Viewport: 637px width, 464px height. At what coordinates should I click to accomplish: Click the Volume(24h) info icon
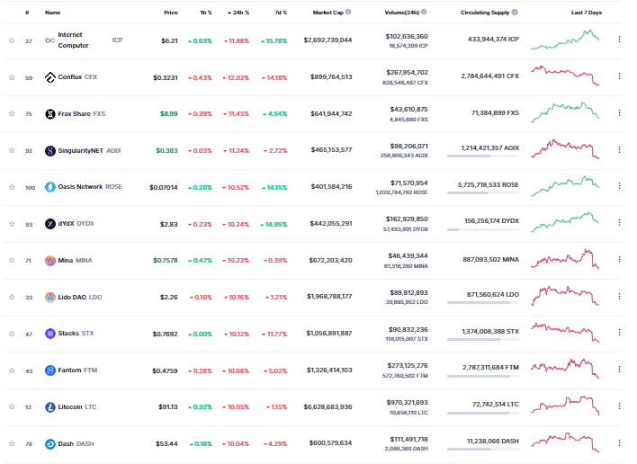pos(424,13)
